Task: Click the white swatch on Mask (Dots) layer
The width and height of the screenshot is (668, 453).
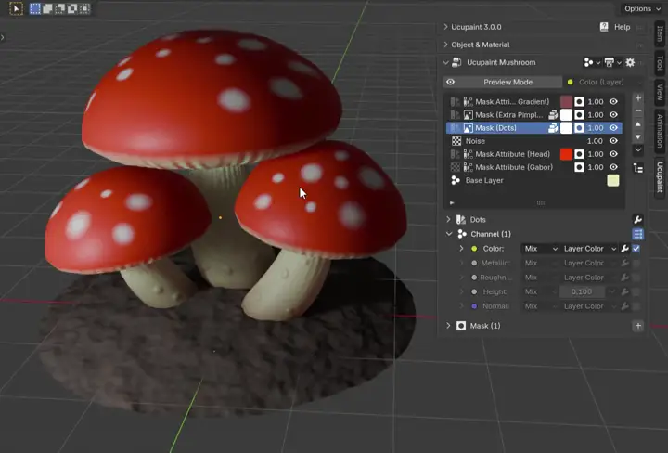Action: (566, 128)
